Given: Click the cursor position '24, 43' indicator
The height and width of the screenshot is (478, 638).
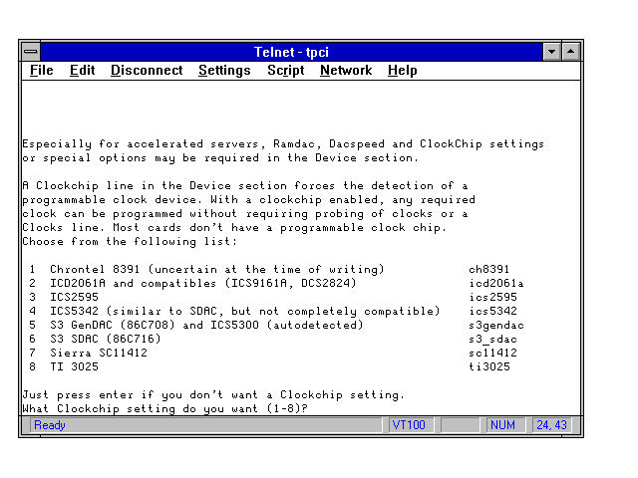Looking at the screenshot, I should tap(551, 425).
